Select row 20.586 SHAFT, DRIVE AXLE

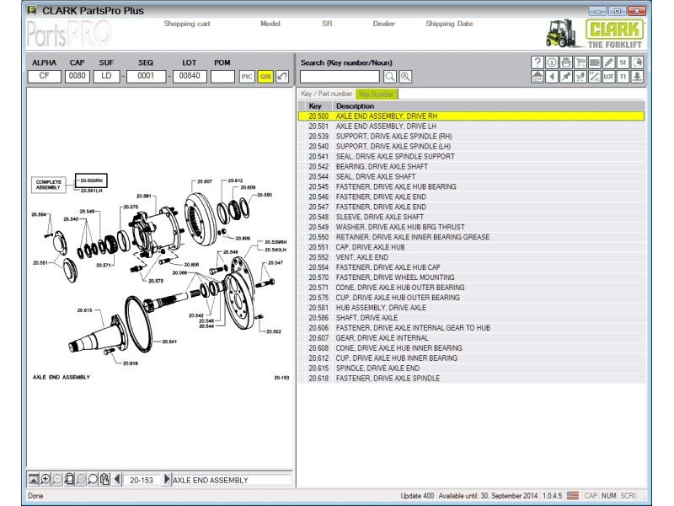click(x=471, y=318)
